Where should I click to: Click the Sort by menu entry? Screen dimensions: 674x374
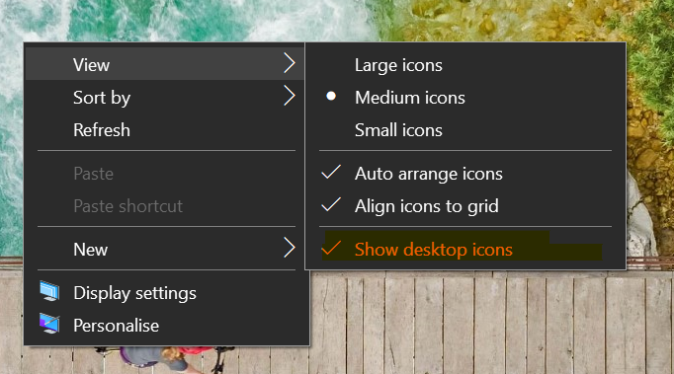point(165,98)
